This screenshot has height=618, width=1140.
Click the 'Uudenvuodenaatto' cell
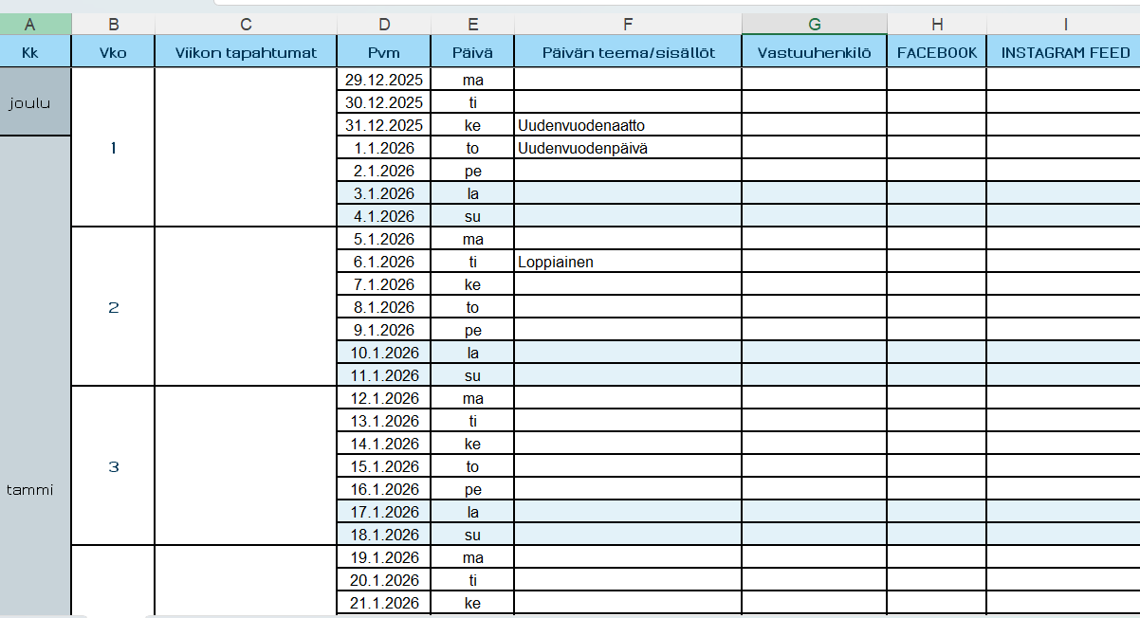tap(628, 125)
